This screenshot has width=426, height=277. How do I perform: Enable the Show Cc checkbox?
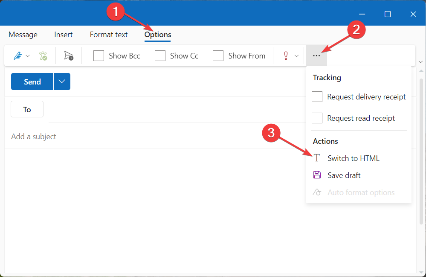(160, 55)
